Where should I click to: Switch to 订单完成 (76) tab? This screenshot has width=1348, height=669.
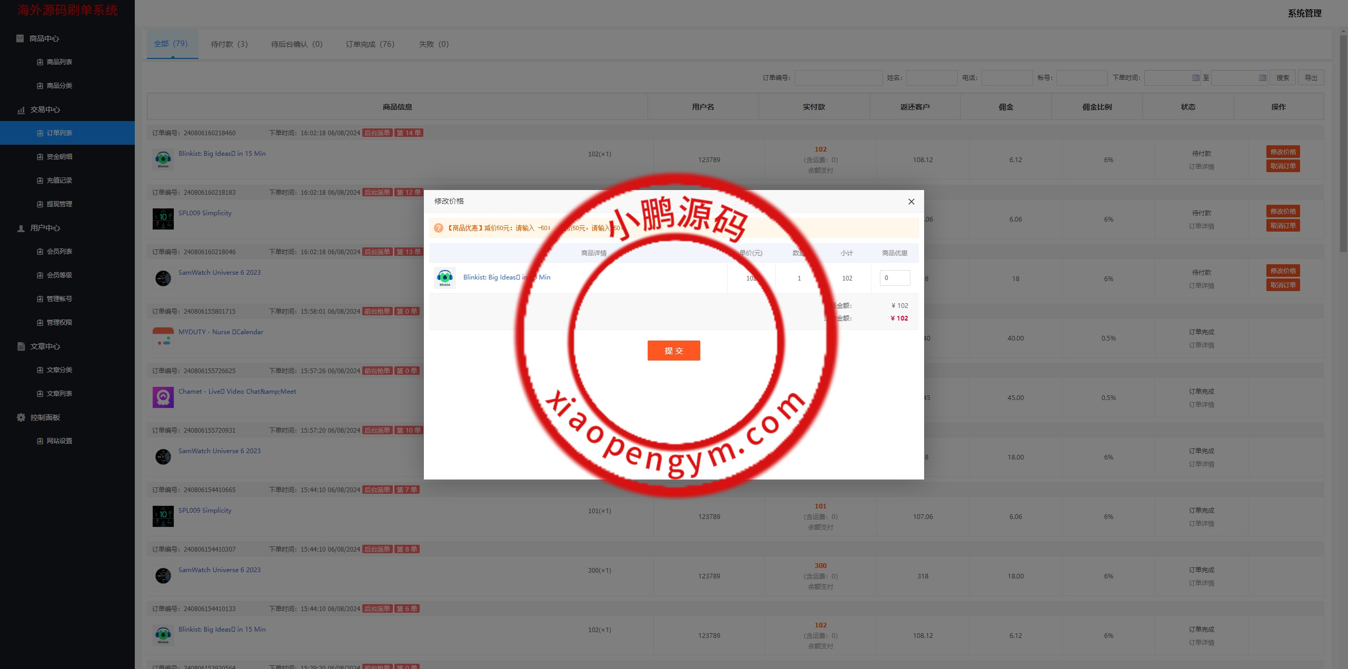[370, 44]
